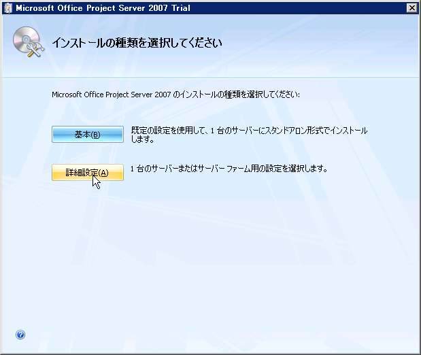Open the system menu icon in title bar

pyautogui.click(x=7, y=8)
